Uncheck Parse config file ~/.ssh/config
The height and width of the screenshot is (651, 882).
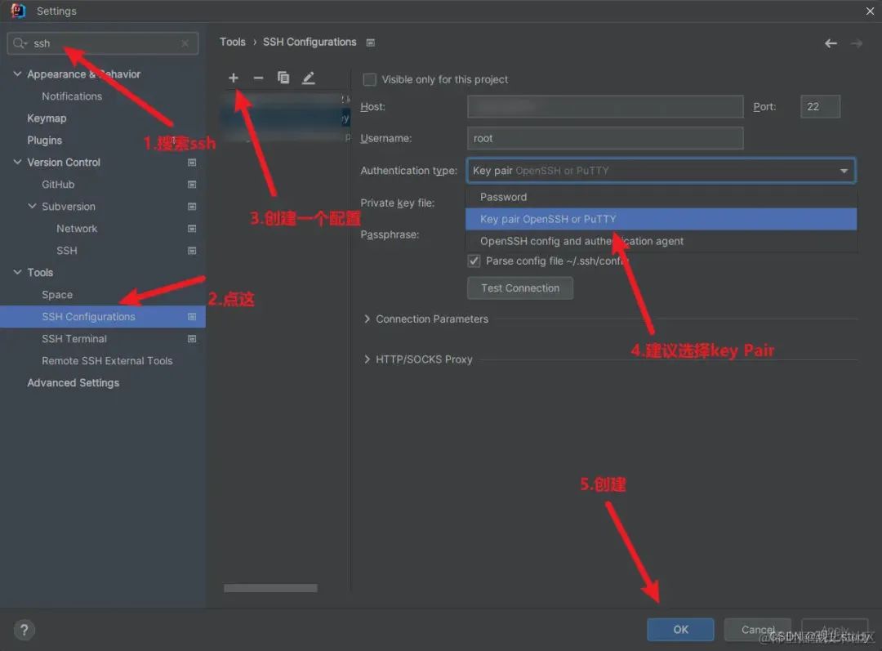pos(474,261)
